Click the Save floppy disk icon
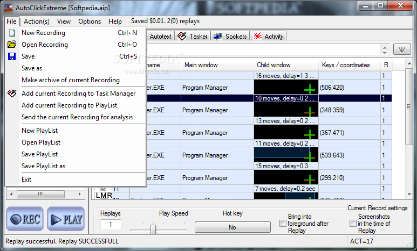The width and height of the screenshot is (417, 251). tap(12, 56)
